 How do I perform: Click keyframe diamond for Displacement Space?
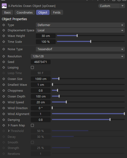tap(4, 30)
